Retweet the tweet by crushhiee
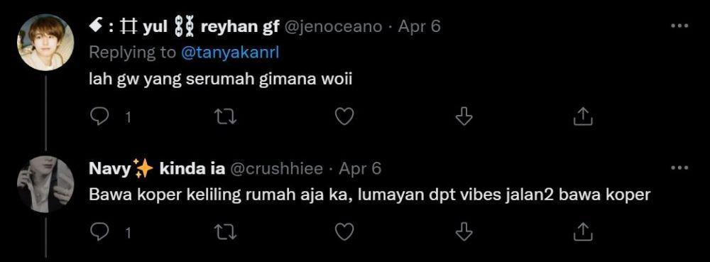 225,232
